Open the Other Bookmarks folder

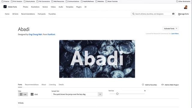(x=183, y=1)
